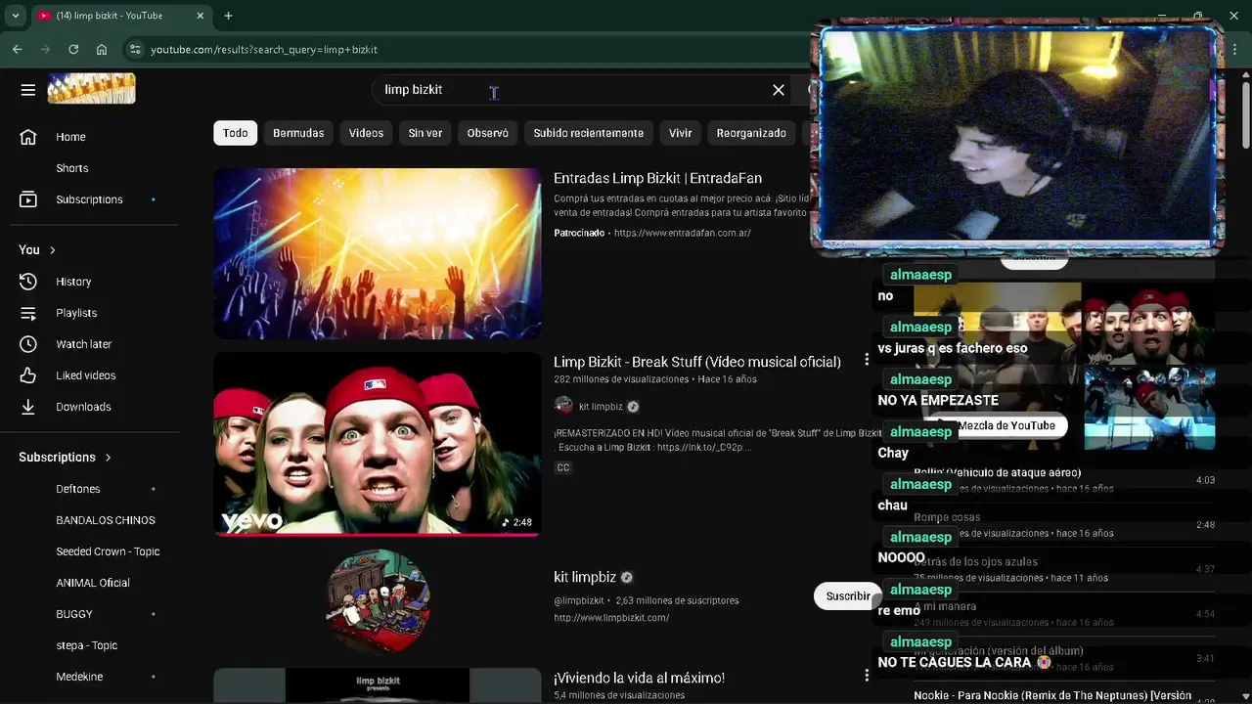
Task: Visit entradafan.com.ar sponsored link
Action: [683, 233]
